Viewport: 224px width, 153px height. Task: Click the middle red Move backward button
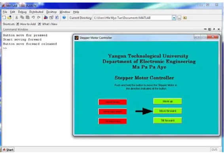(x=112, y=112)
